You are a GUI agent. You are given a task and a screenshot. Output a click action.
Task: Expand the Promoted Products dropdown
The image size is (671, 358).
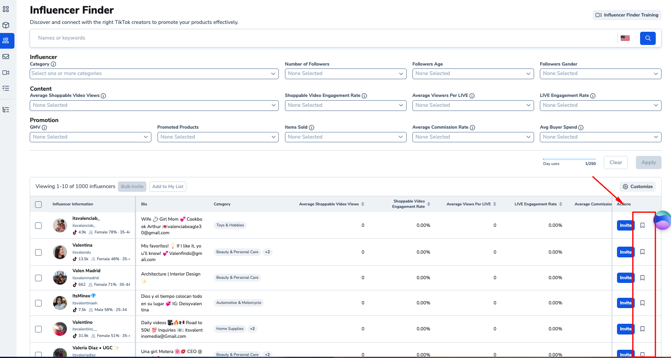(x=218, y=137)
